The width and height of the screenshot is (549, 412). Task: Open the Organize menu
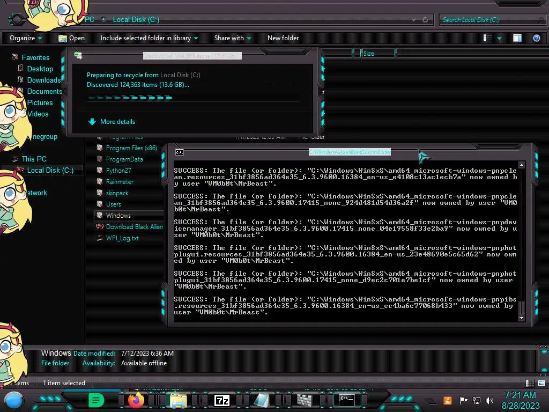coord(26,38)
